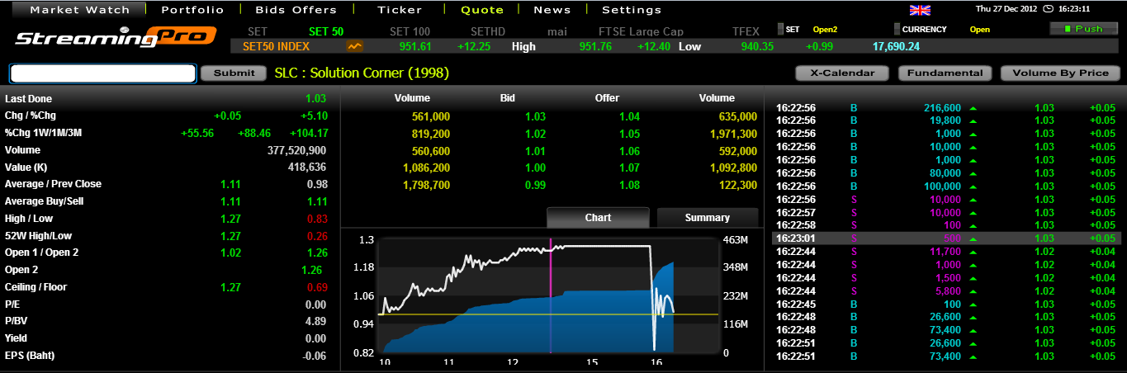Click the offer price 1.07

(629, 168)
